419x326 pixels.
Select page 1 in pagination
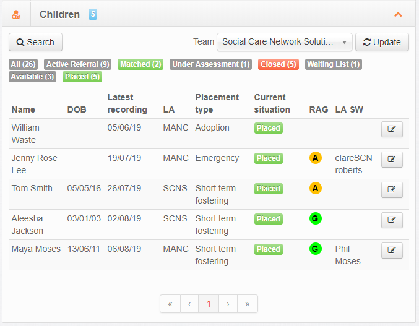209,304
